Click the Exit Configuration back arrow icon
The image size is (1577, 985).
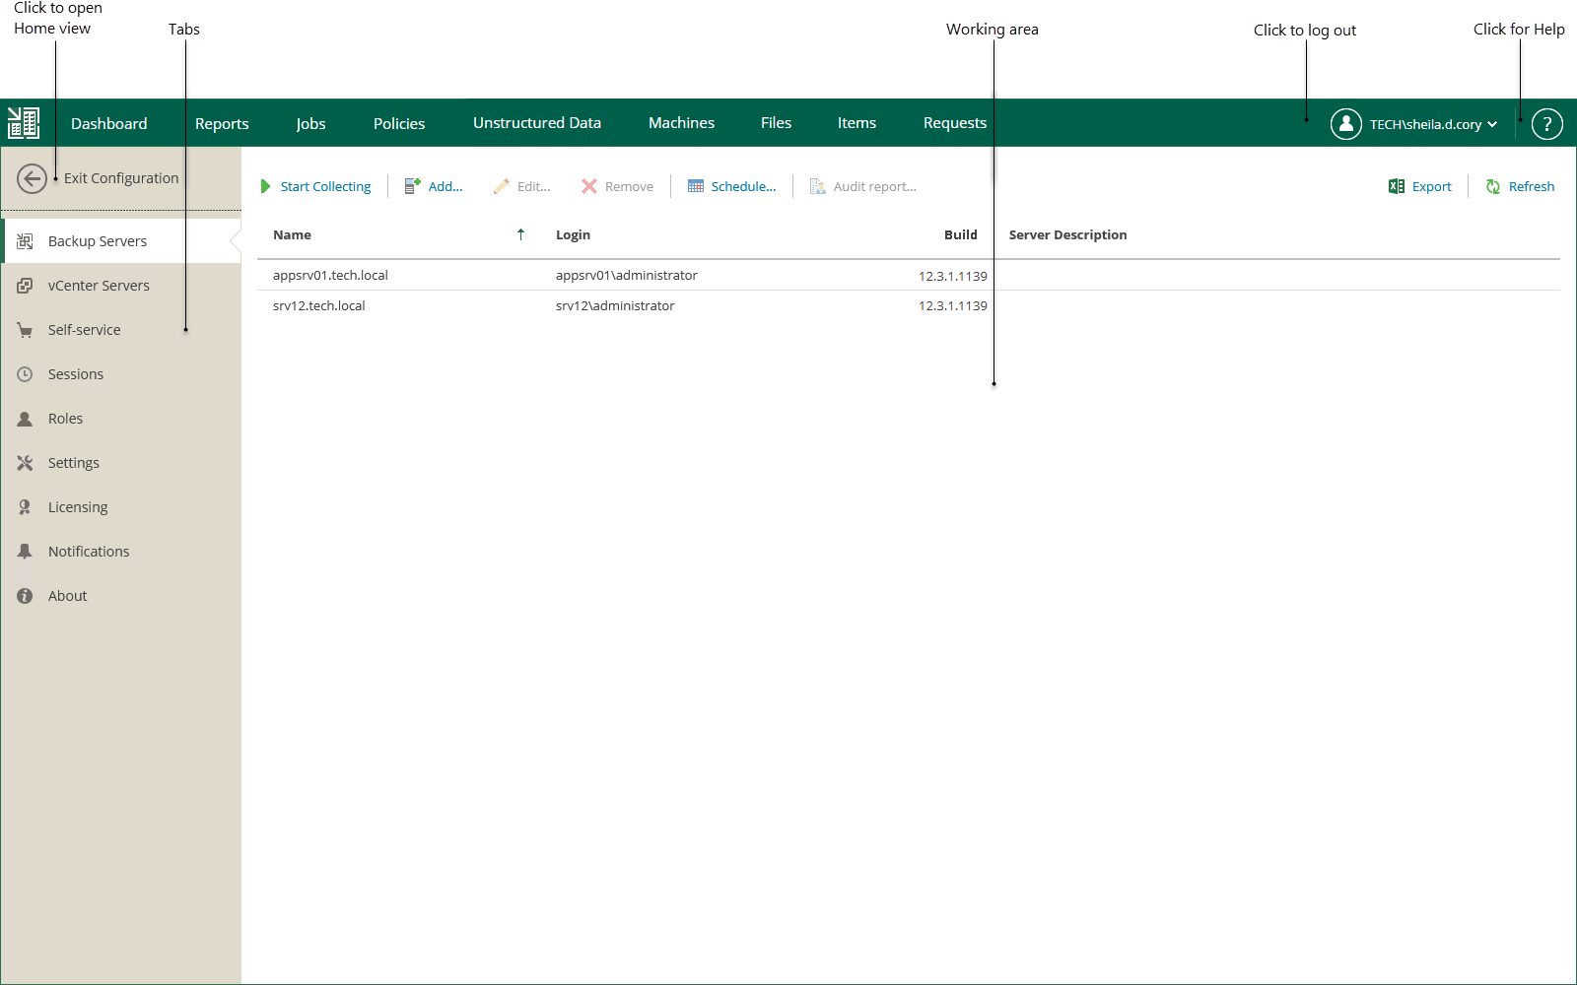(x=32, y=178)
